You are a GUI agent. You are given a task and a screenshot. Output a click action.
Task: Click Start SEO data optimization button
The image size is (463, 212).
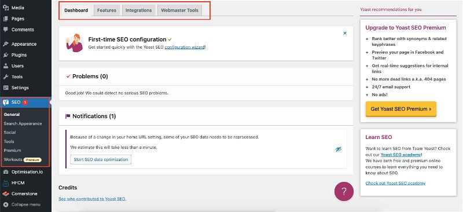click(x=101, y=159)
